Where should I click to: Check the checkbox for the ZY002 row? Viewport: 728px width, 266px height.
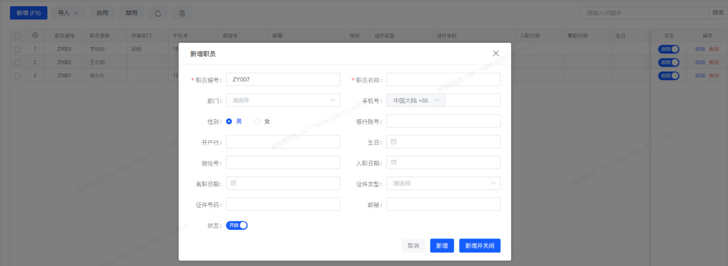pyautogui.click(x=17, y=62)
